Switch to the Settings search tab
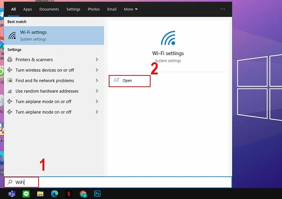The width and height of the screenshot is (282, 199). tap(73, 9)
